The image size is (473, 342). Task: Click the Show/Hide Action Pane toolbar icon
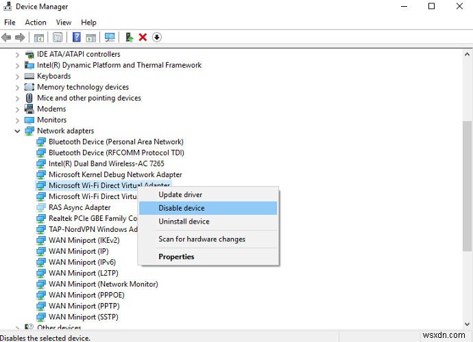click(90, 38)
